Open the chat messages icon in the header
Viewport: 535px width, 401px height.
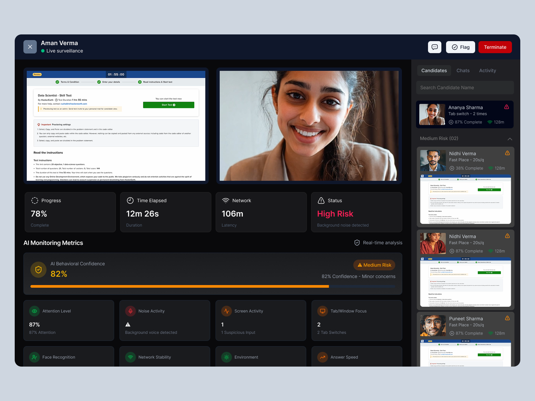(434, 47)
